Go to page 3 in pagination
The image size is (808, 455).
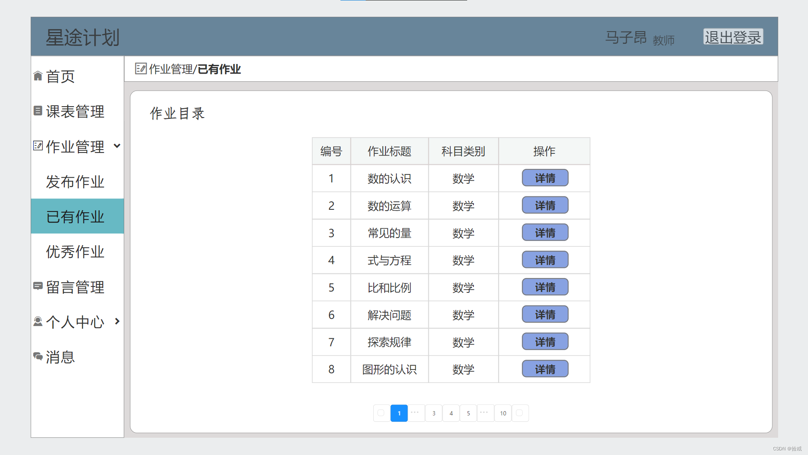[433, 413]
